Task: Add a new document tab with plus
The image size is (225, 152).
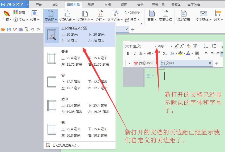Action: point(133,29)
